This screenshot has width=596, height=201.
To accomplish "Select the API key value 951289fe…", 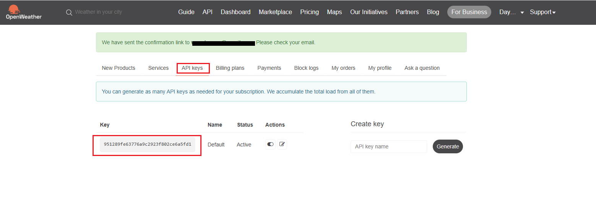I will tap(148, 145).
